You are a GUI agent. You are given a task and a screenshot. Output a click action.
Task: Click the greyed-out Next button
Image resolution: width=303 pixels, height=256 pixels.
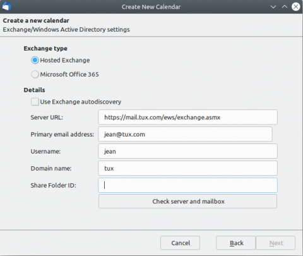(x=276, y=243)
